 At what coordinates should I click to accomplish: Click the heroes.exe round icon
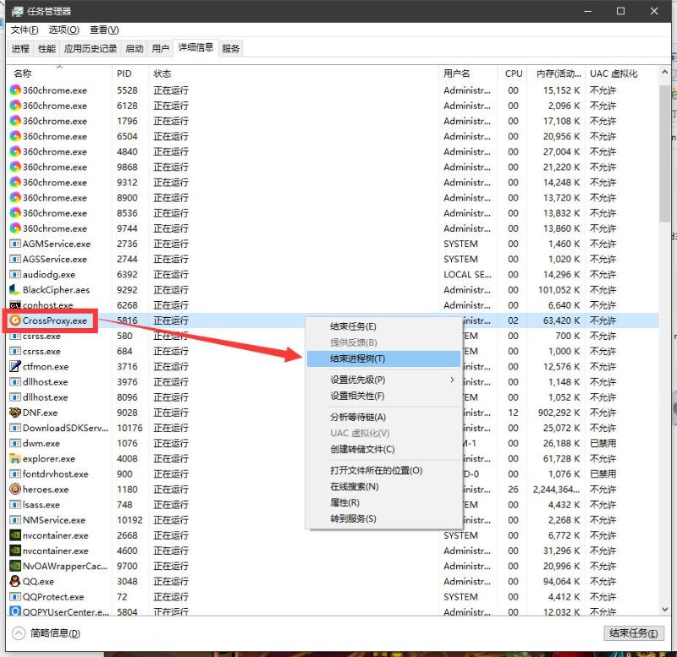[15, 490]
